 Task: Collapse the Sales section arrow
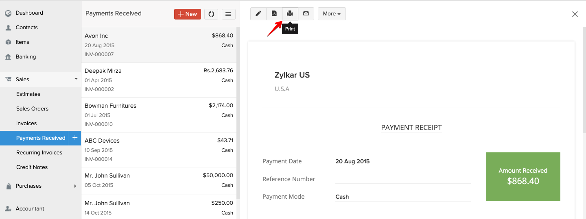click(76, 79)
